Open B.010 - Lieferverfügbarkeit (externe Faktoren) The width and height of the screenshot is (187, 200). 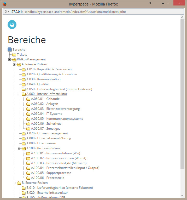click(60, 188)
